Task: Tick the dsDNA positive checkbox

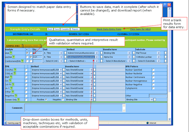Action: coord(27,57)
